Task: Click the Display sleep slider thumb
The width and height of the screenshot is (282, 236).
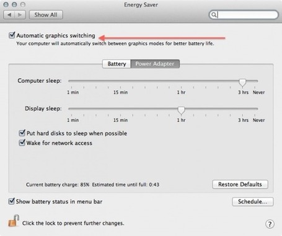Action: [x=181, y=110]
